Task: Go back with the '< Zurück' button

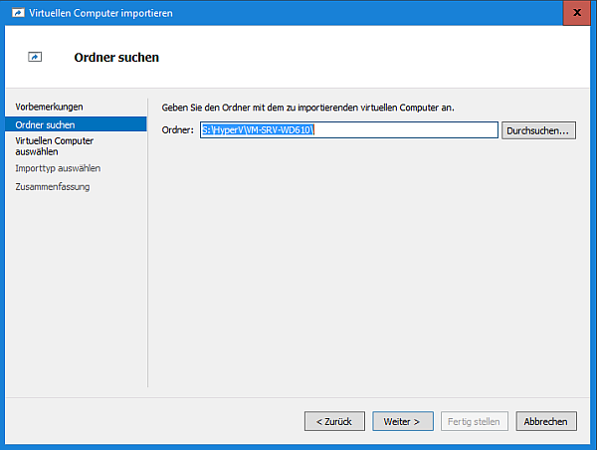Action: coord(334,421)
